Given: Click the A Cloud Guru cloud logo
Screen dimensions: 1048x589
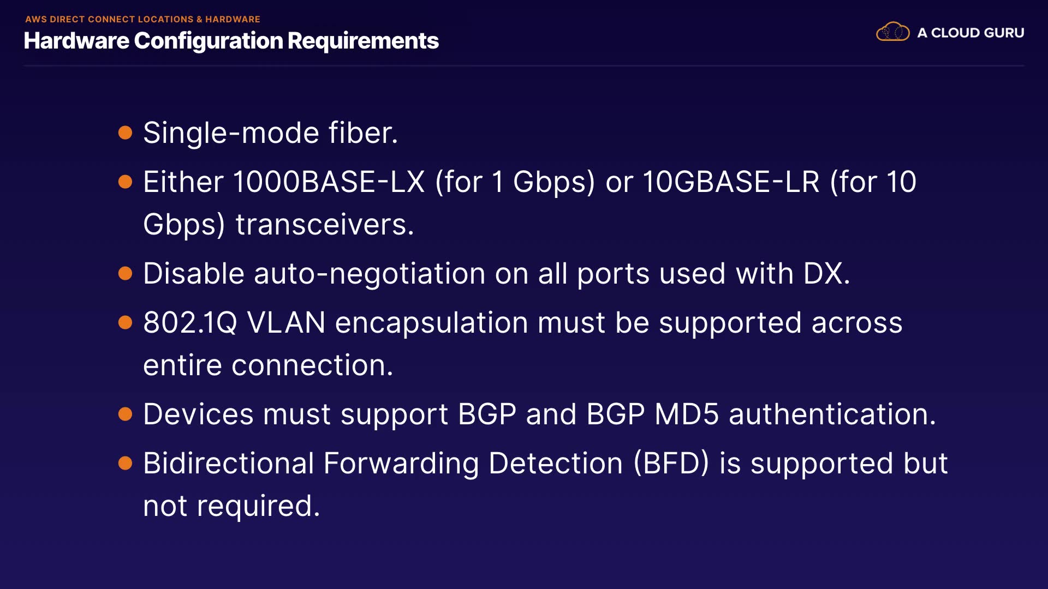Looking at the screenshot, I should click(x=892, y=32).
